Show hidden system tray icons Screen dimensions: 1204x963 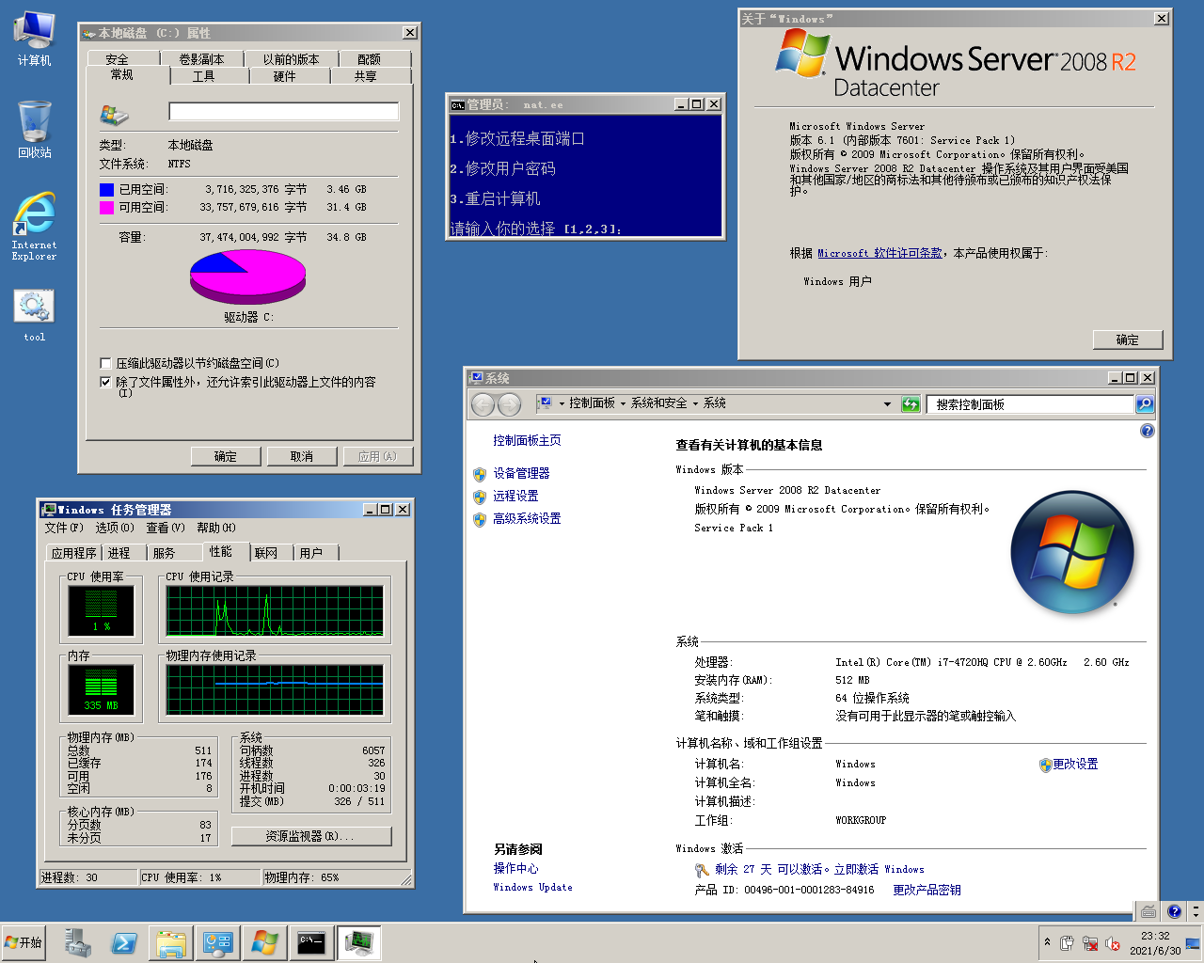(1047, 942)
